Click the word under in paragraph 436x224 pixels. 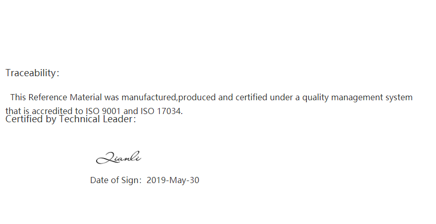tap(281, 97)
